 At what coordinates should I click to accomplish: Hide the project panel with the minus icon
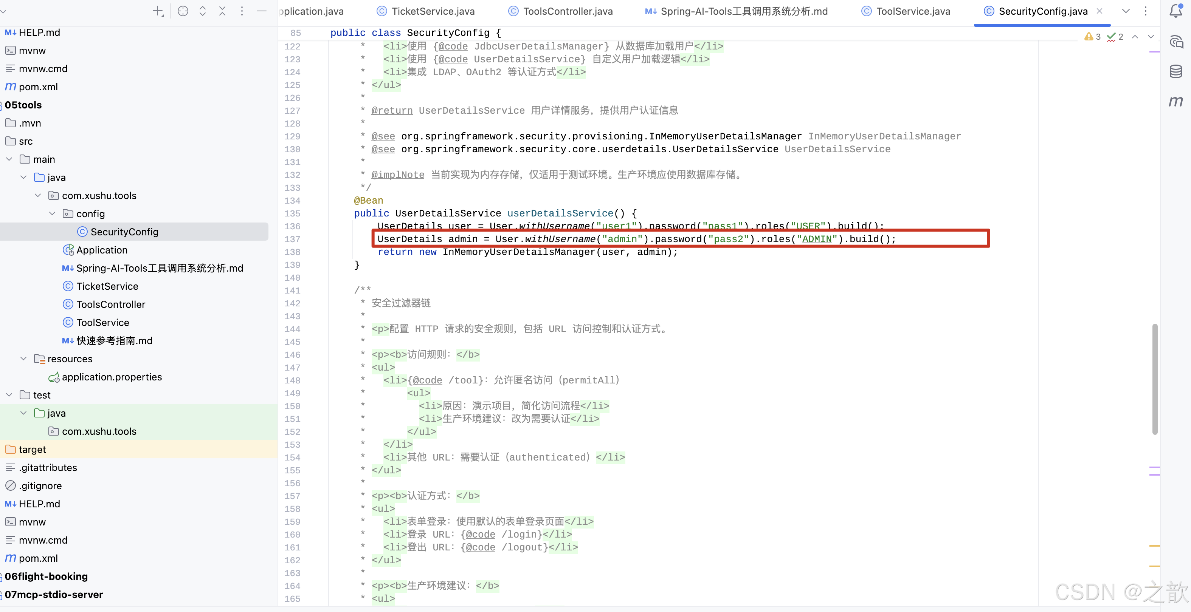click(x=262, y=11)
